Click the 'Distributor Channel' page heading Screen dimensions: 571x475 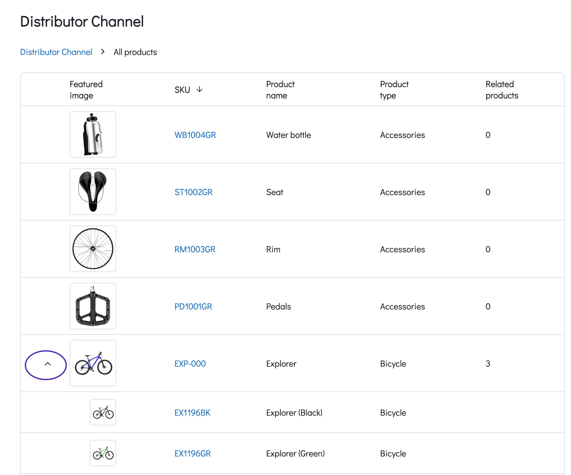pos(82,22)
